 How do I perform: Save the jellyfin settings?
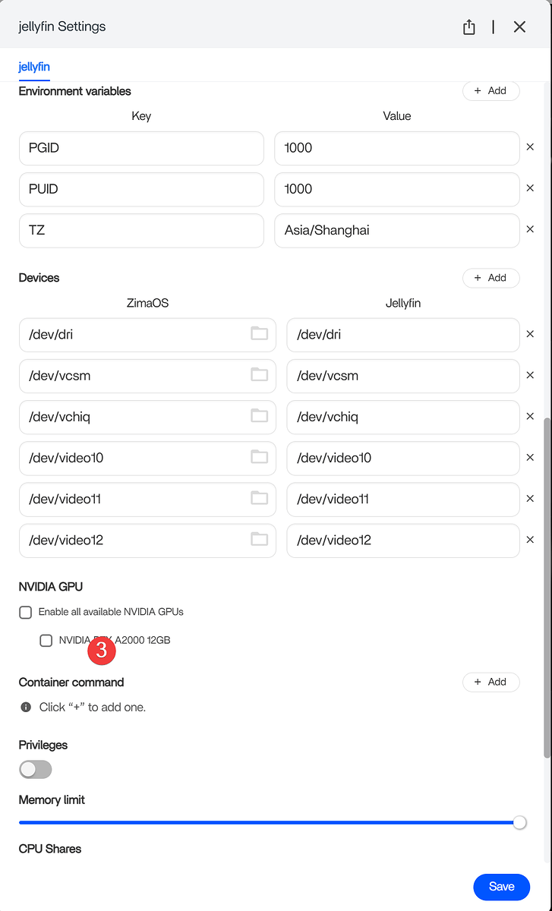click(x=501, y=886)
